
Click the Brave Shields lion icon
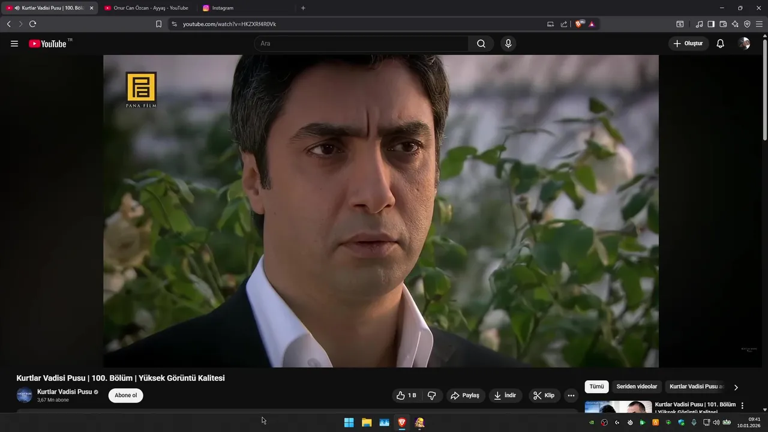(x=580, y=24)
